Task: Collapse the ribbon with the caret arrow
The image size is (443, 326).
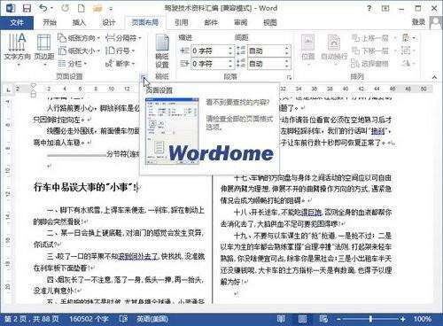Action: click(x=434, y=77)
